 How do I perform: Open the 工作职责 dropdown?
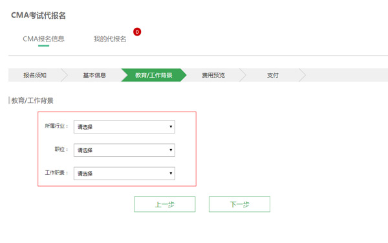pos(124,173)
